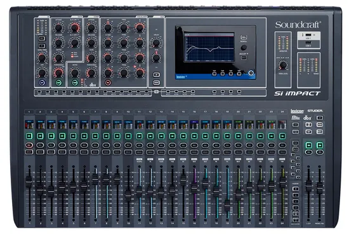The width and height of the screenshot is (349, 234).
Task: Push the SCROLL button beside the touchscreen
Action: point(244,37)
